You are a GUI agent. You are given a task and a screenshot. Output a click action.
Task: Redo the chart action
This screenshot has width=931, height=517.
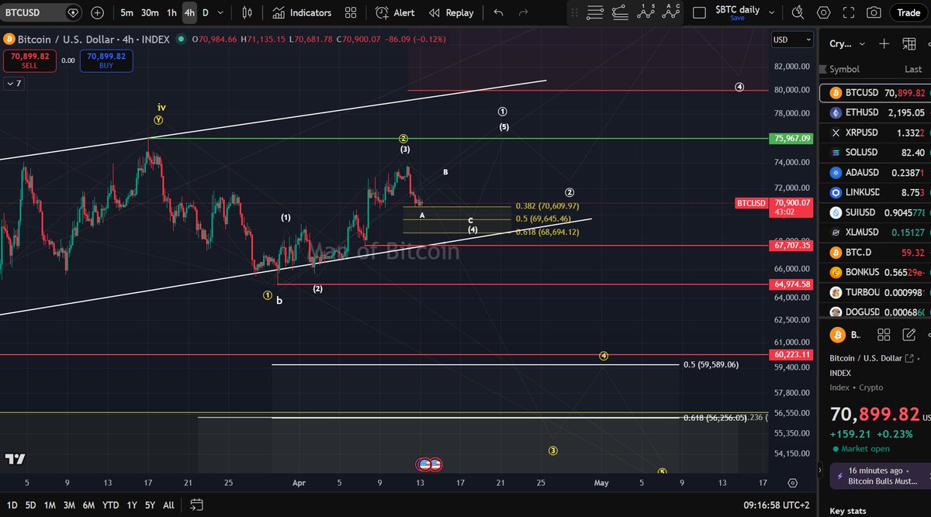[x=523, y=13]
